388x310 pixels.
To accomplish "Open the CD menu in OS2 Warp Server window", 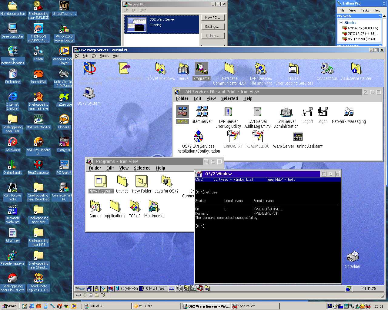I will (x=94, y=56).
